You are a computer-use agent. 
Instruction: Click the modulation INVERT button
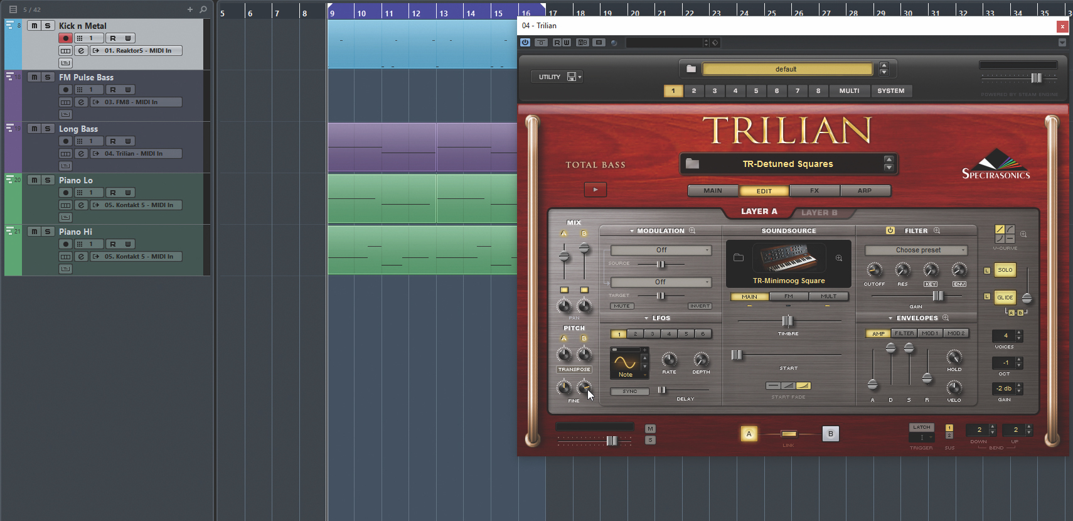click(x=700, y=306)
